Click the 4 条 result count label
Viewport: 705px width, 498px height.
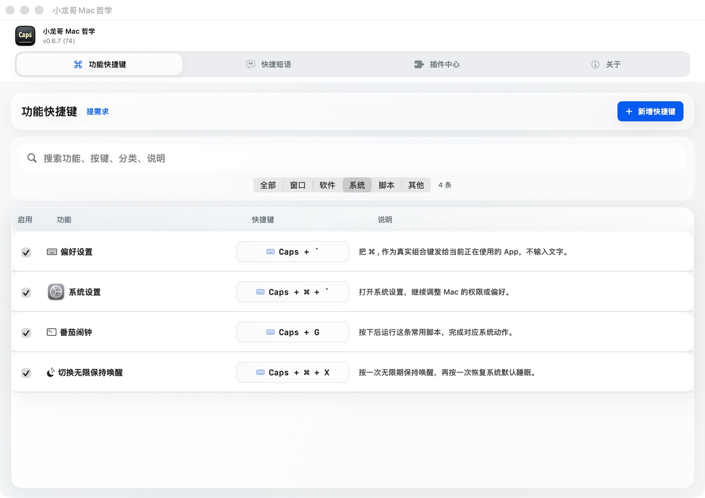pyautogui.click(x=445, y=185)
